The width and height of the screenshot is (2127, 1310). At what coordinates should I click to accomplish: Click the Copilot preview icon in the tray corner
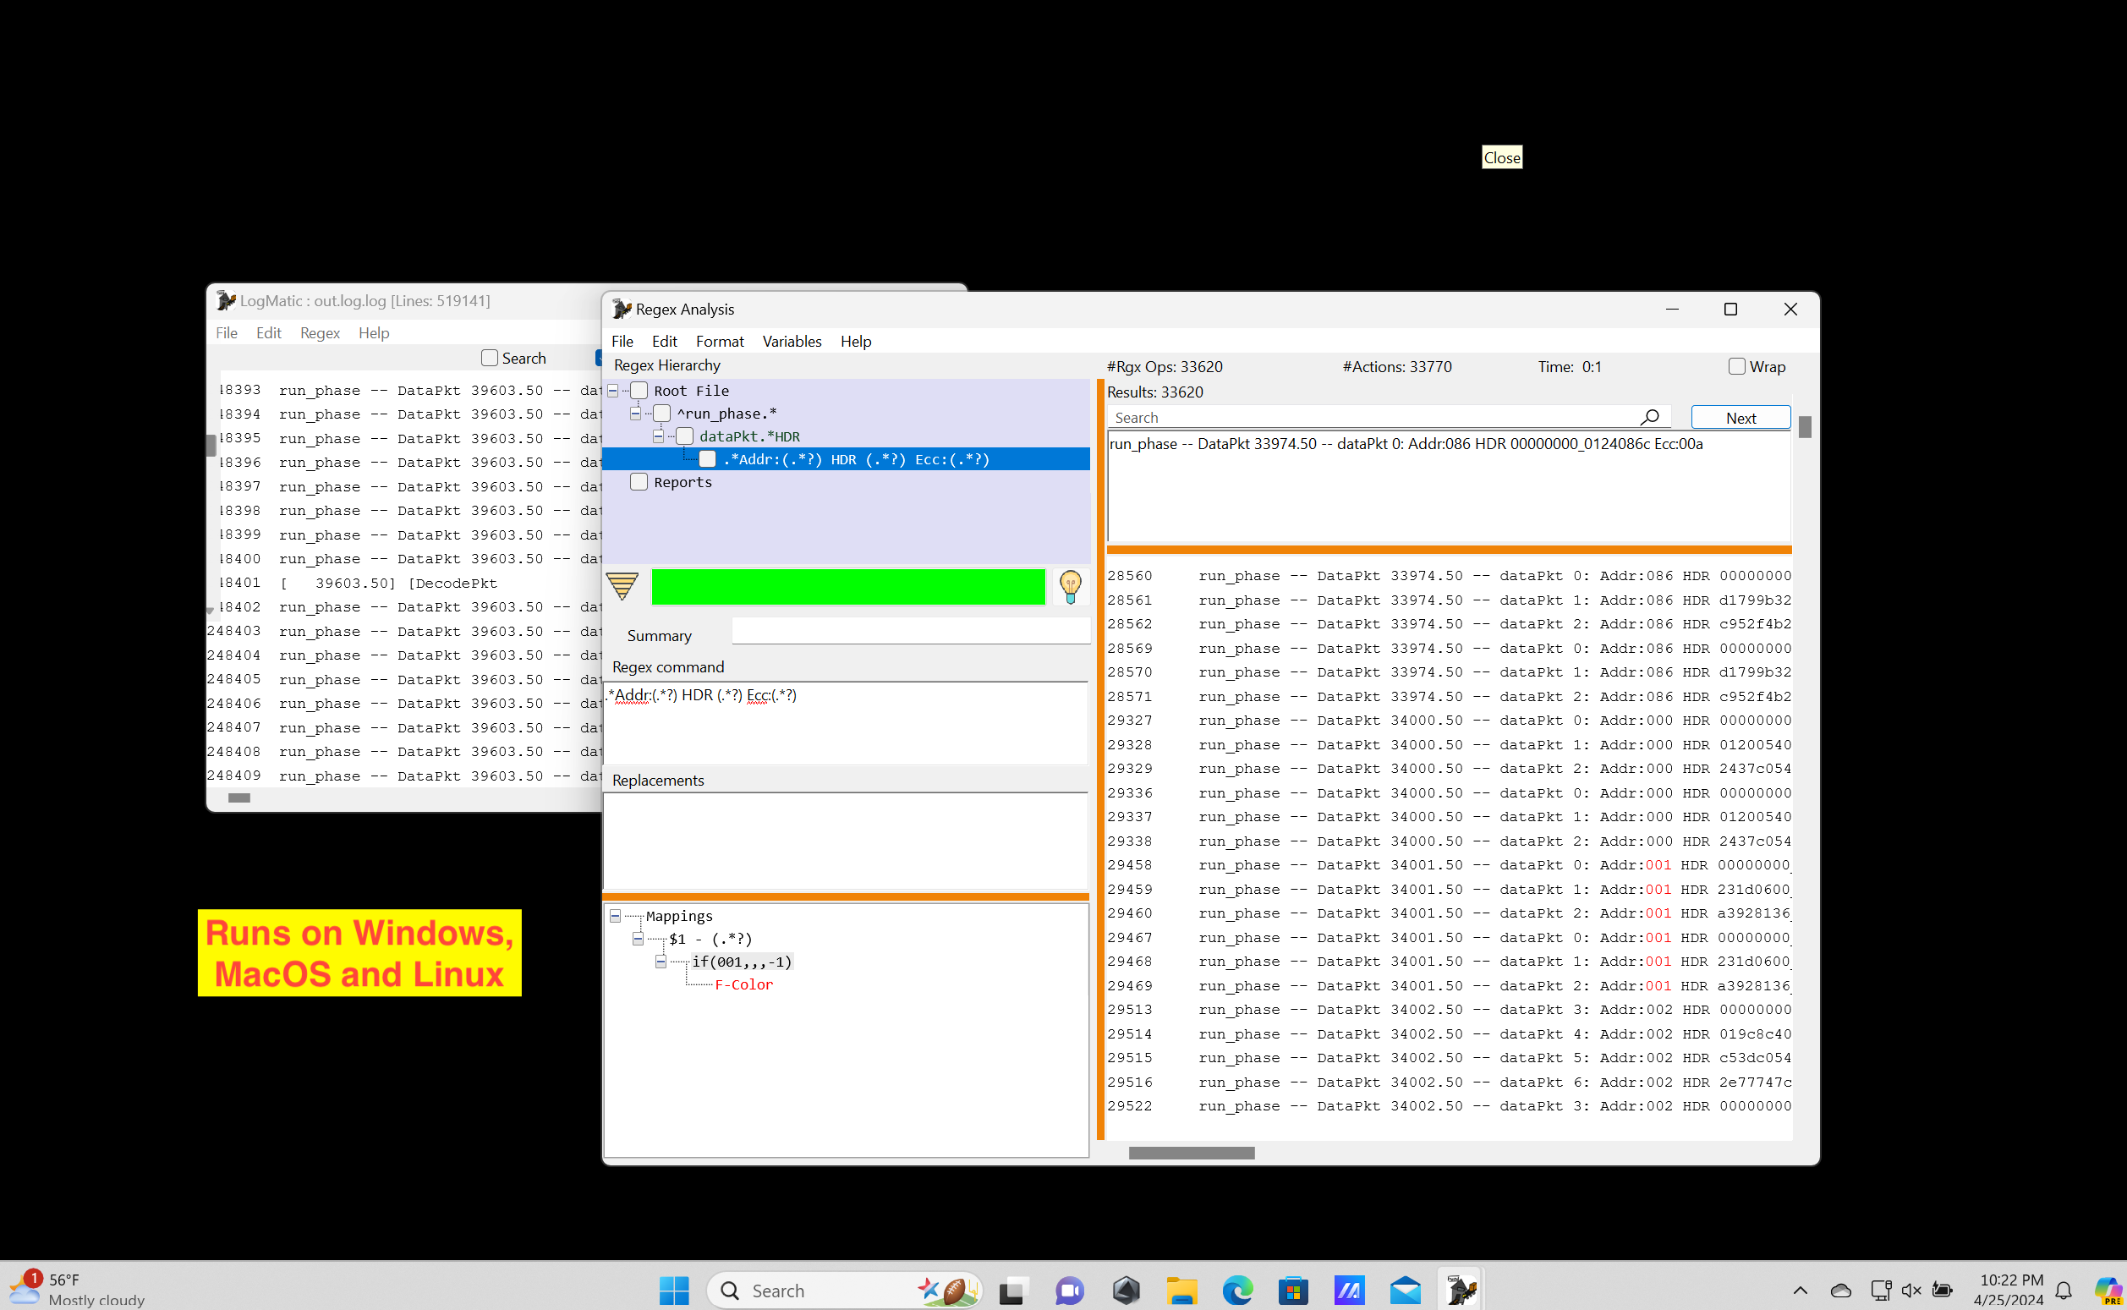coord(2107,1290)
